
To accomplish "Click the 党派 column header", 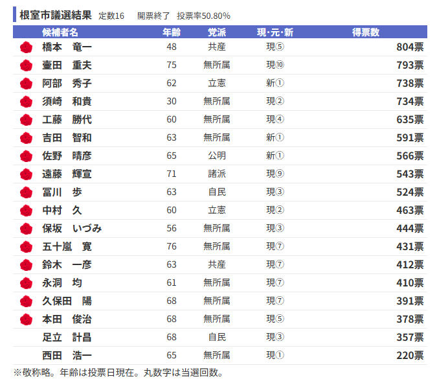I will [x=217, y=32].
